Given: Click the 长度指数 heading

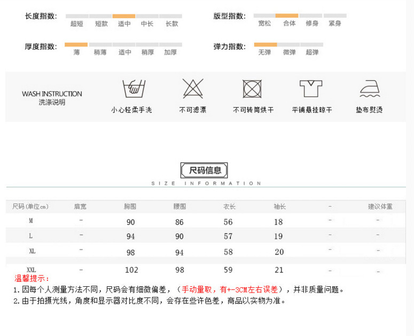Looking at the screenshot, I should [41, 16].
